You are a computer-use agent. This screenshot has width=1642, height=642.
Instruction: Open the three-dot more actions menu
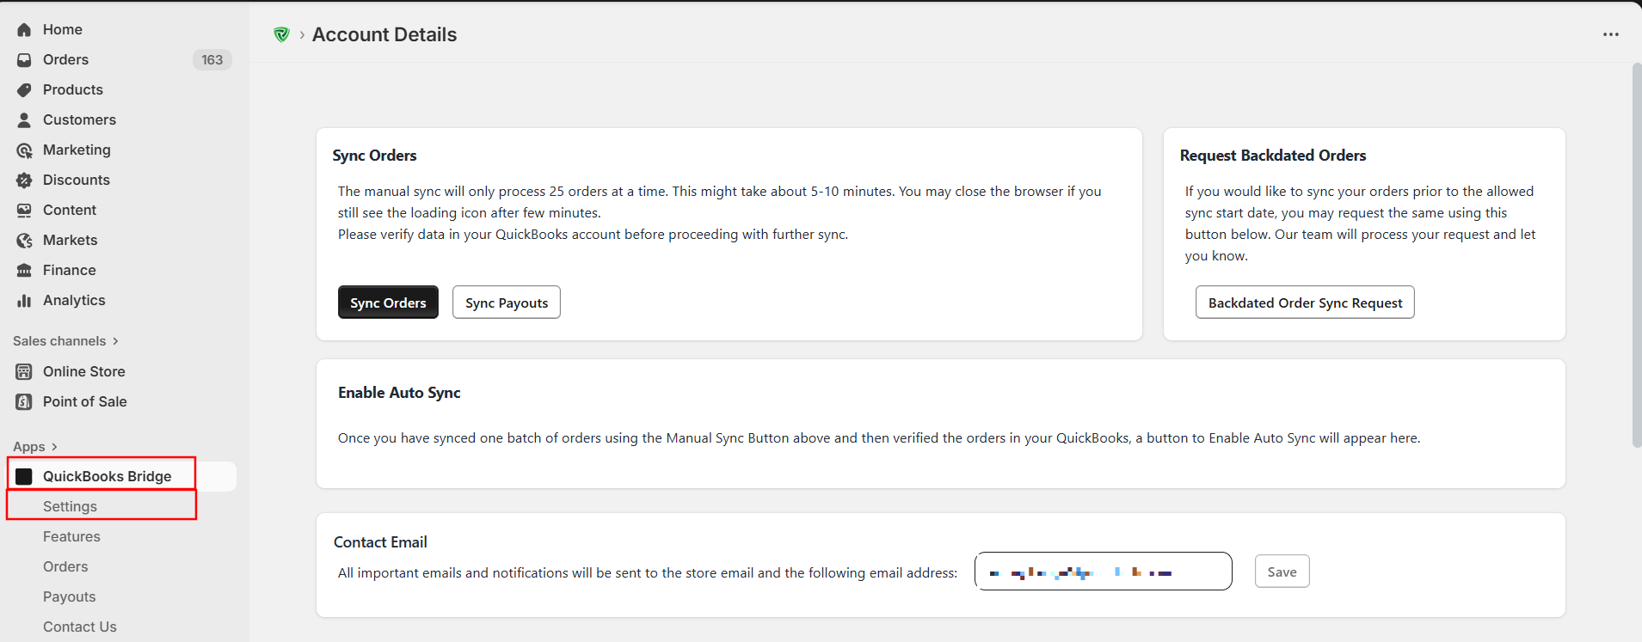point(1610,34)
